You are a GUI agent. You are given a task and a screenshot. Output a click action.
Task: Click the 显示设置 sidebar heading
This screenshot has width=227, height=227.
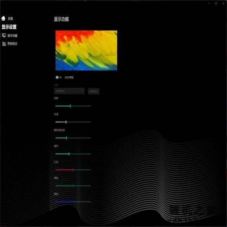(x=9, y=27)
